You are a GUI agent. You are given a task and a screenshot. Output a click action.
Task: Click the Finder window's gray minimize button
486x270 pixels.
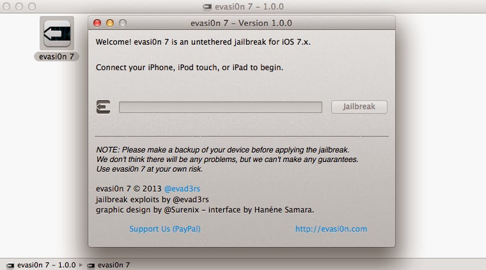tap(19, 6)
